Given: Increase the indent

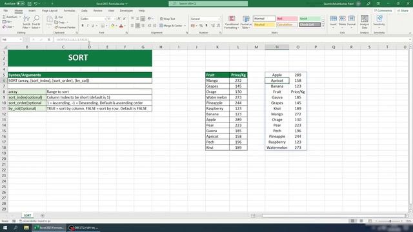Looking at the screenshot, I should pos(155,26).
